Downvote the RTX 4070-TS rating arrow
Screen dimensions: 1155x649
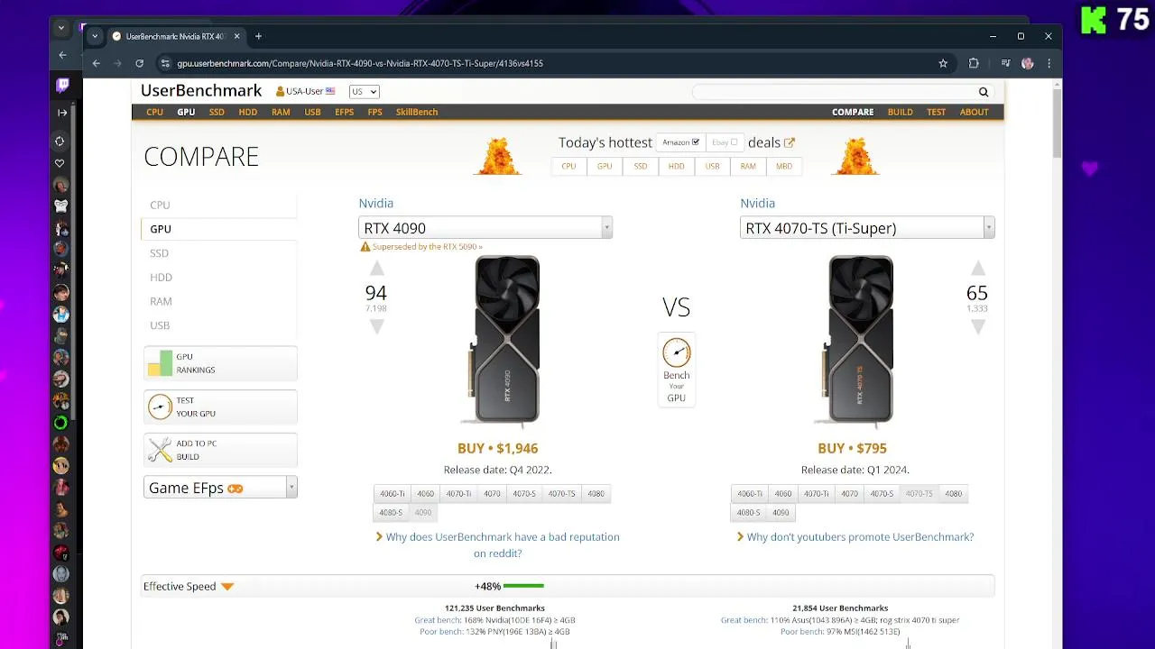(977, 327)
